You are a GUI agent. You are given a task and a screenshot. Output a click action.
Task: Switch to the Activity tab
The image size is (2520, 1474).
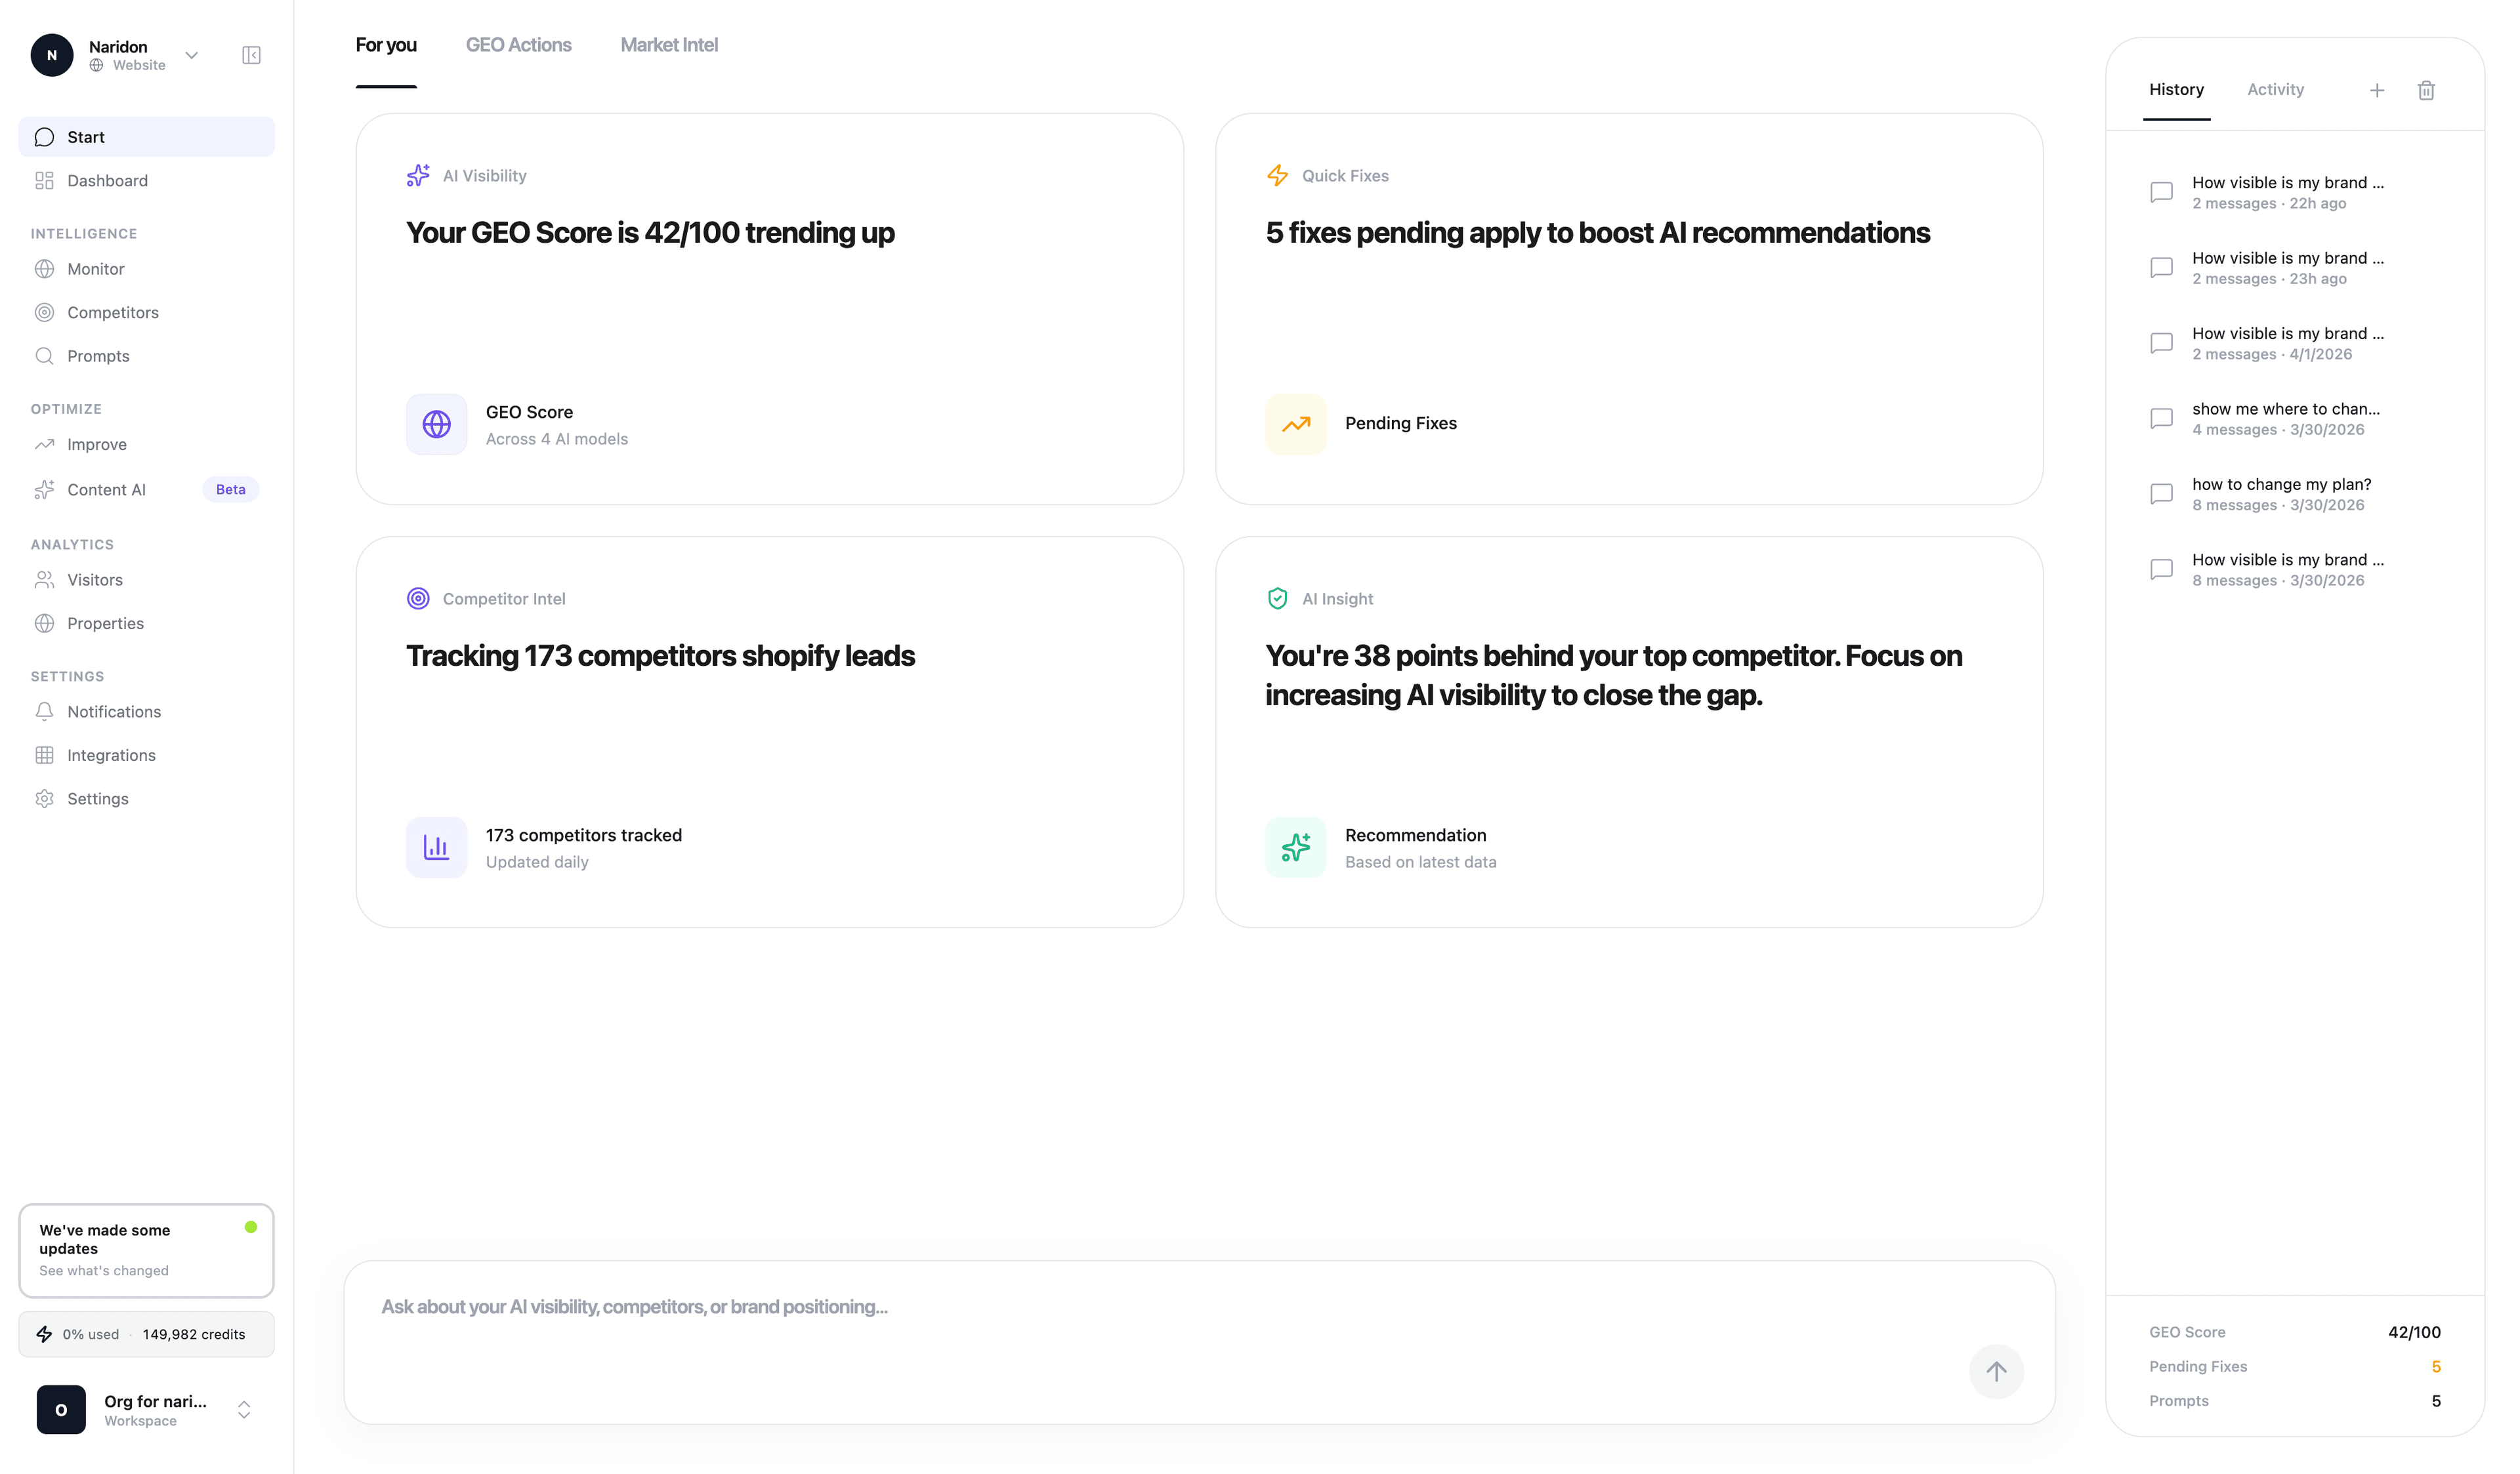pos(2275,89)
